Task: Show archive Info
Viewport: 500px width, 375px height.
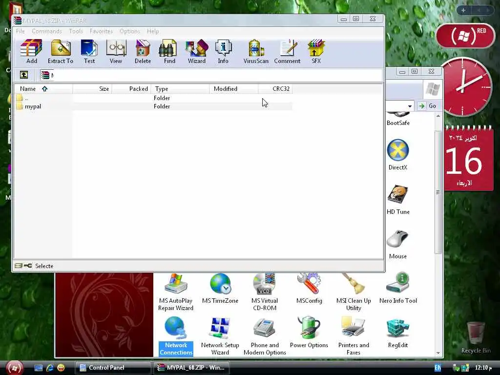Action: pos(223,52)
